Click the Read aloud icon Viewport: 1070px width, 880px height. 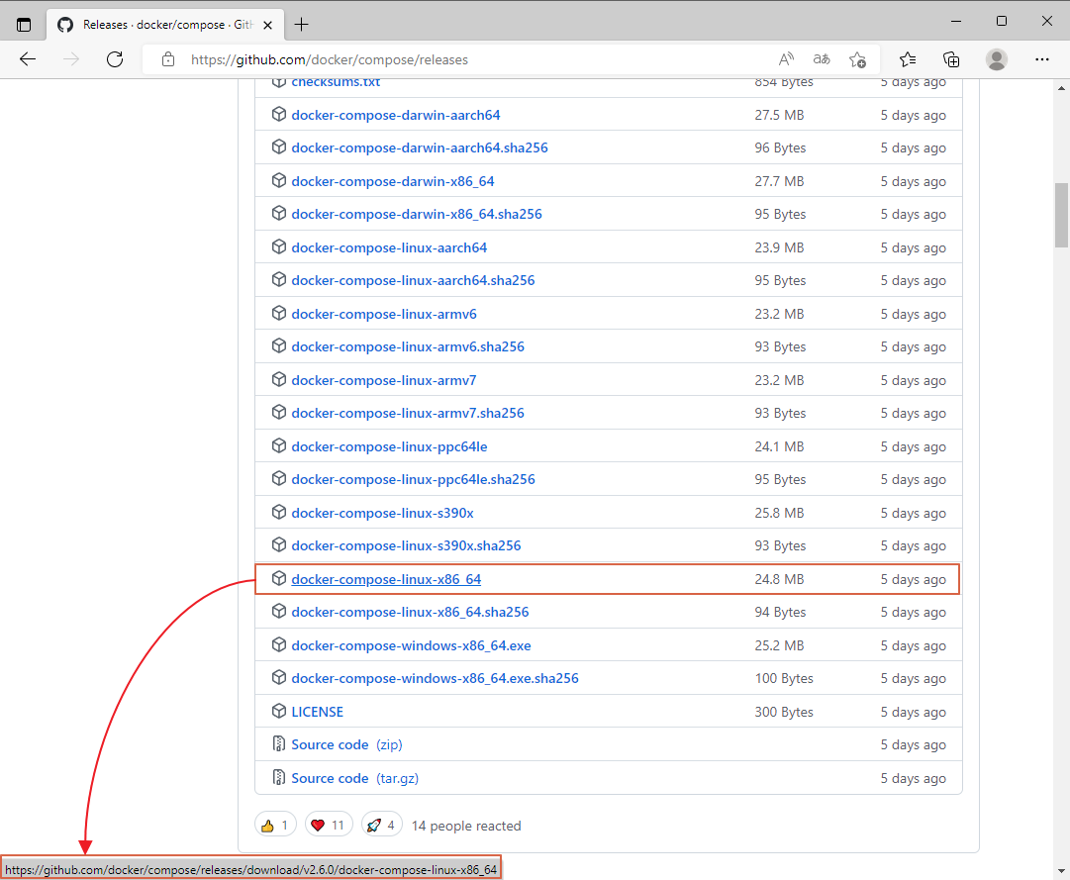pyautogui.click(x=786, y=59)
